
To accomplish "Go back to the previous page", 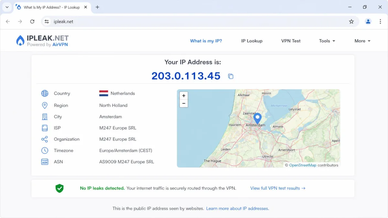I will (8, 22).
